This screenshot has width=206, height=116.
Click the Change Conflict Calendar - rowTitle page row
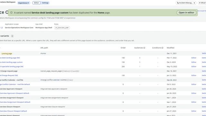(12, 80)
